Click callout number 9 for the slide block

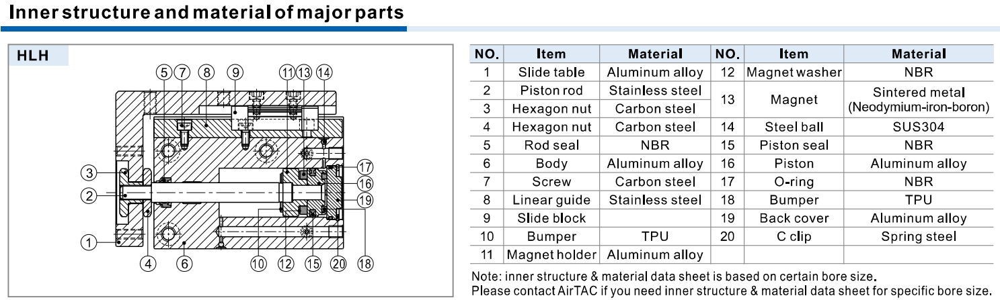(x=235, y=72)
